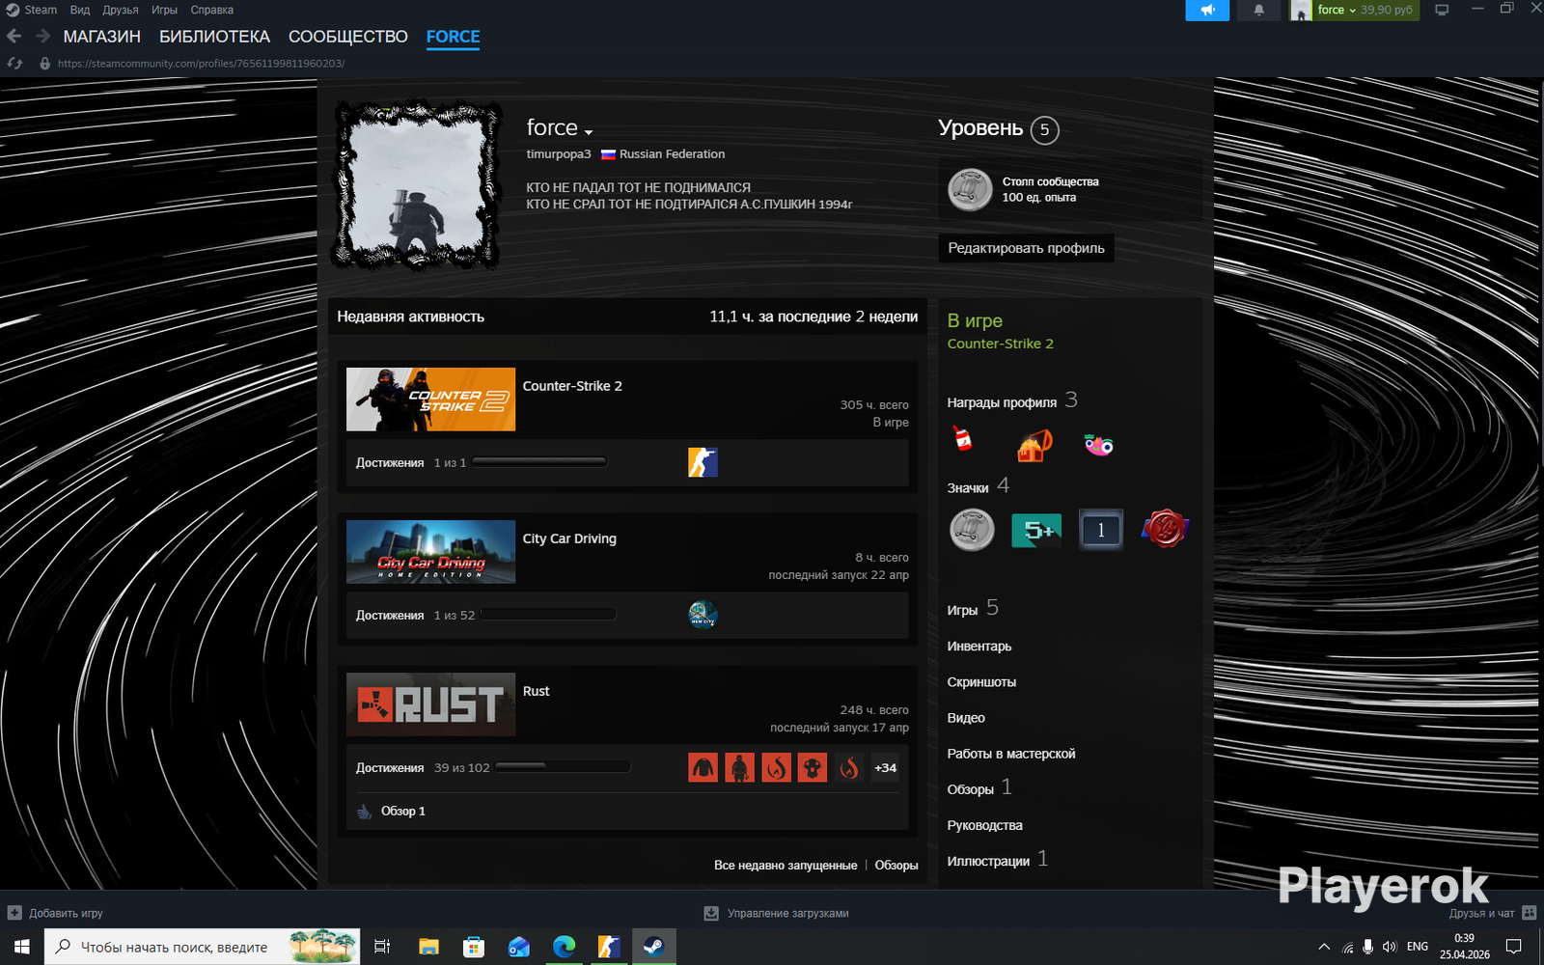Click the pink bird profile award icon
1544x965 pixels.
click(1098, 444)
